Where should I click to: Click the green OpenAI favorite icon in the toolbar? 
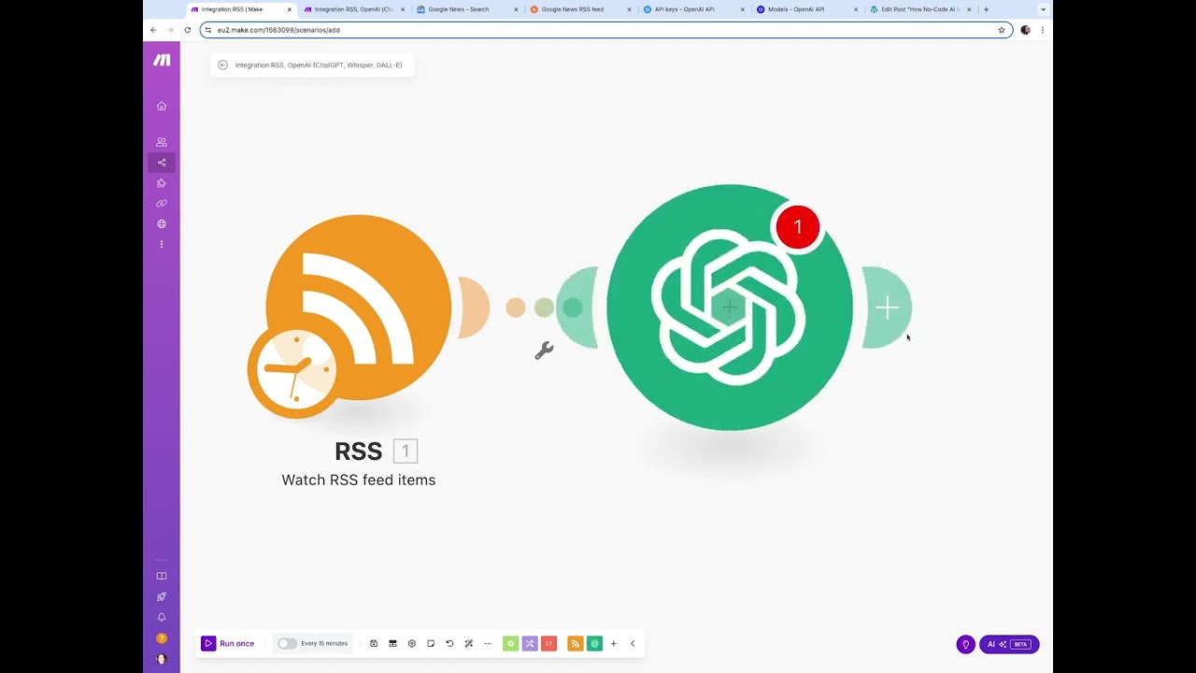(594, 643)
